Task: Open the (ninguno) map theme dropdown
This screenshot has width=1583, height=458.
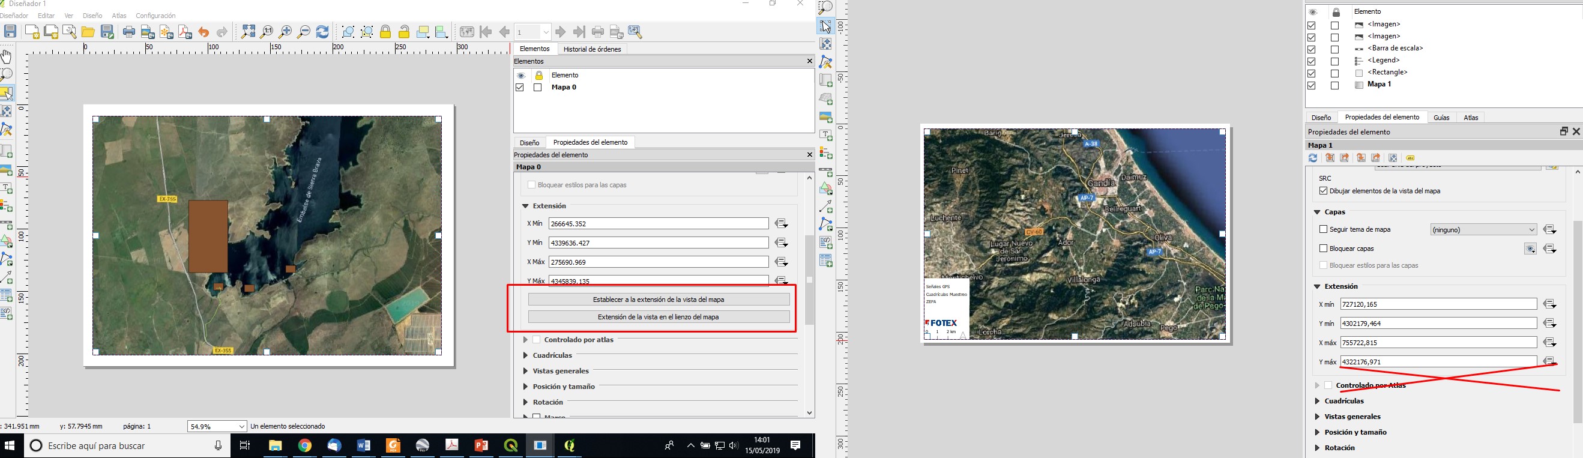Action: (1483, 230)
